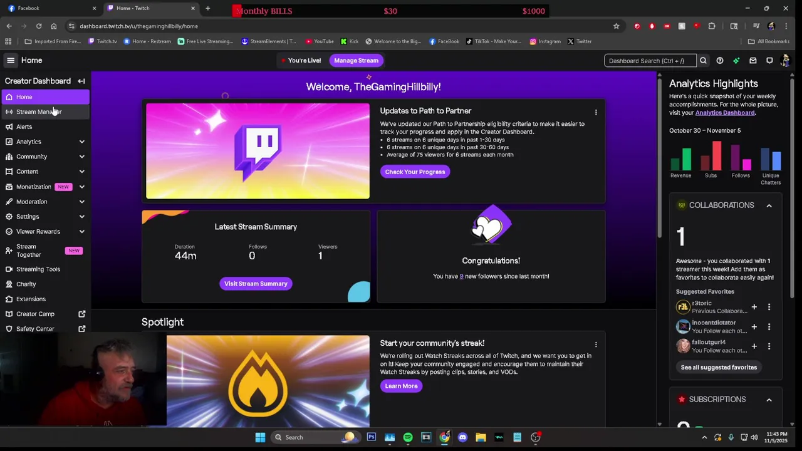Viewport: 802px width, 451px height.
Task: Open the Analytics Dashboard link
Action: [x=725, y=113]
